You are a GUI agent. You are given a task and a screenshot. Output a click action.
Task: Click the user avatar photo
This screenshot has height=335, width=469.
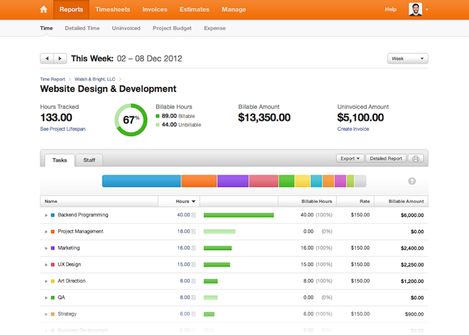coord(415,9)
